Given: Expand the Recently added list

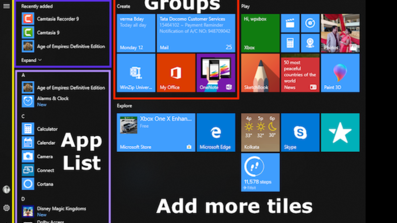Looking at the screenshot, I should [31, 60].
